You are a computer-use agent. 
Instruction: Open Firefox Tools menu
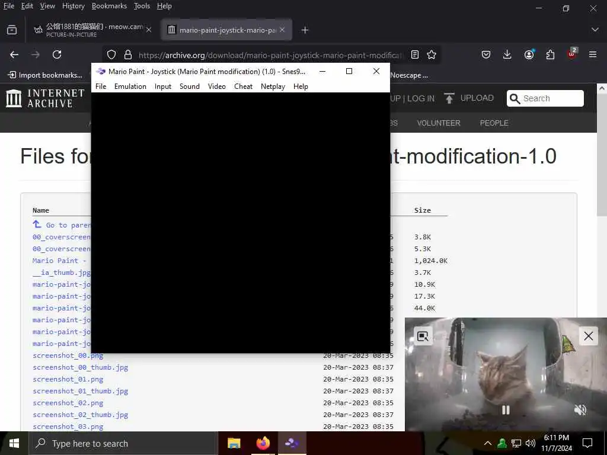[x=142, y=6]
